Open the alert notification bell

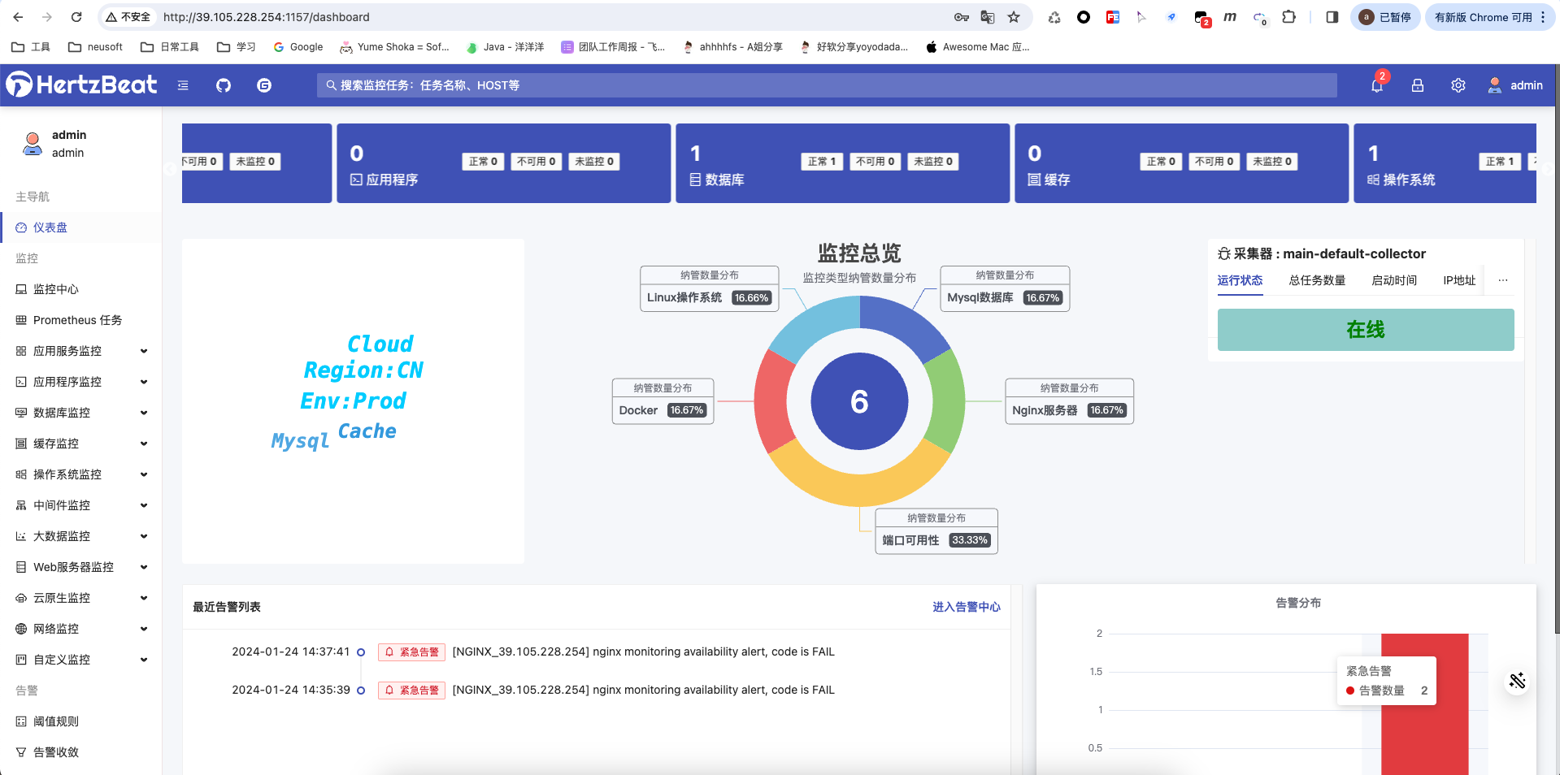click(1377, 85)
